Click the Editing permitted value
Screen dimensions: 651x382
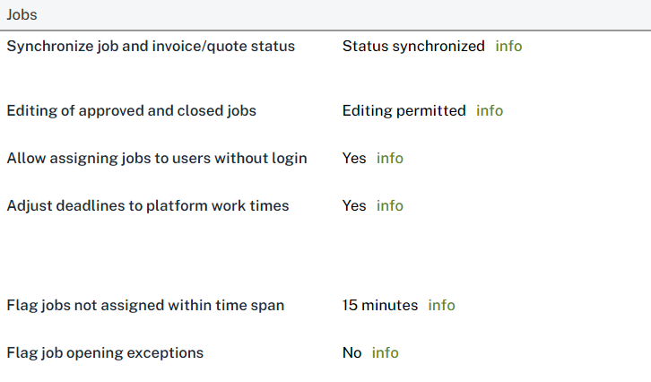(x=404, y=111)
